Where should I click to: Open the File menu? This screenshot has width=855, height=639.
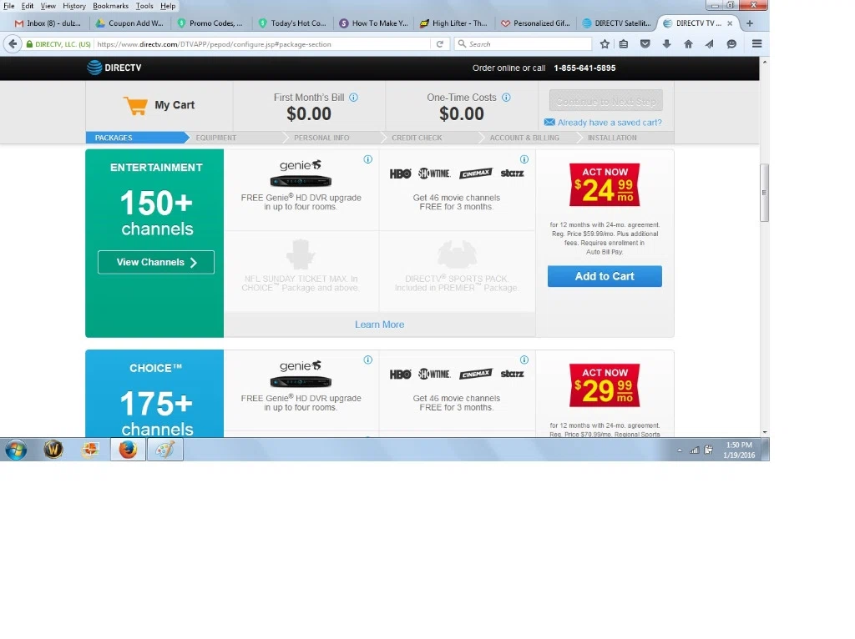pos(9,6)
